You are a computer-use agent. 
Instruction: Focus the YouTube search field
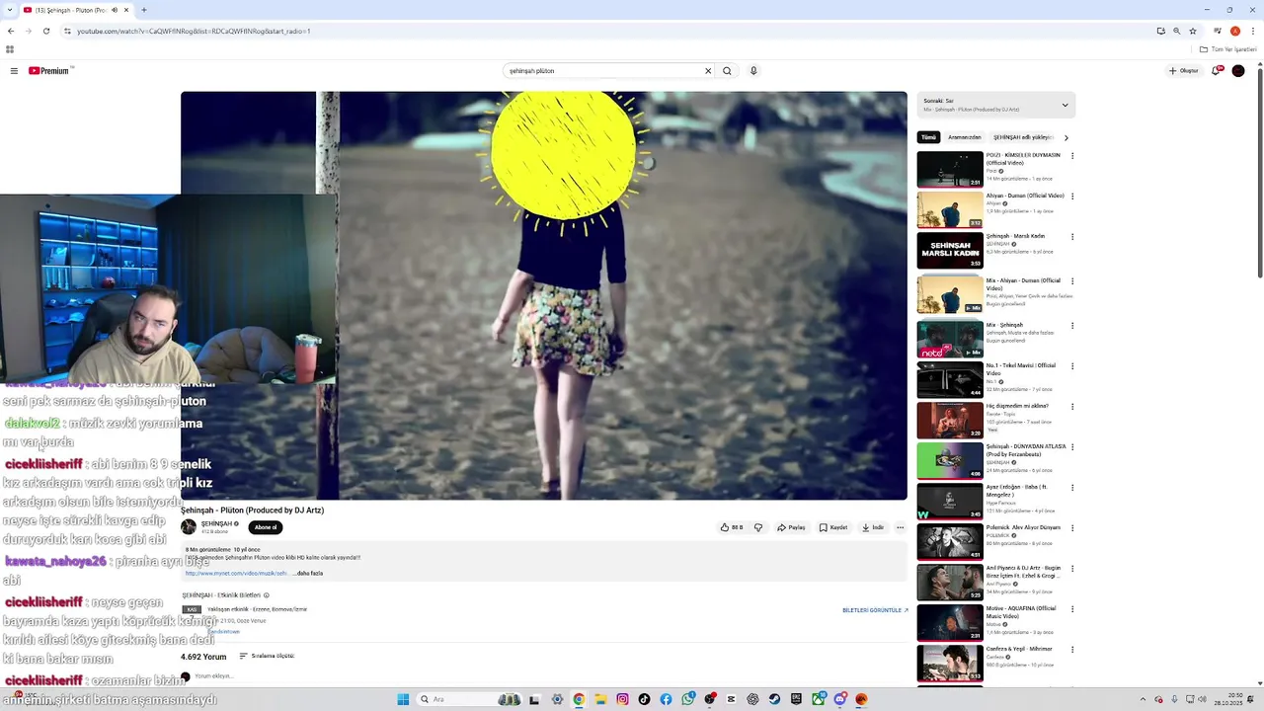(602, 71)
